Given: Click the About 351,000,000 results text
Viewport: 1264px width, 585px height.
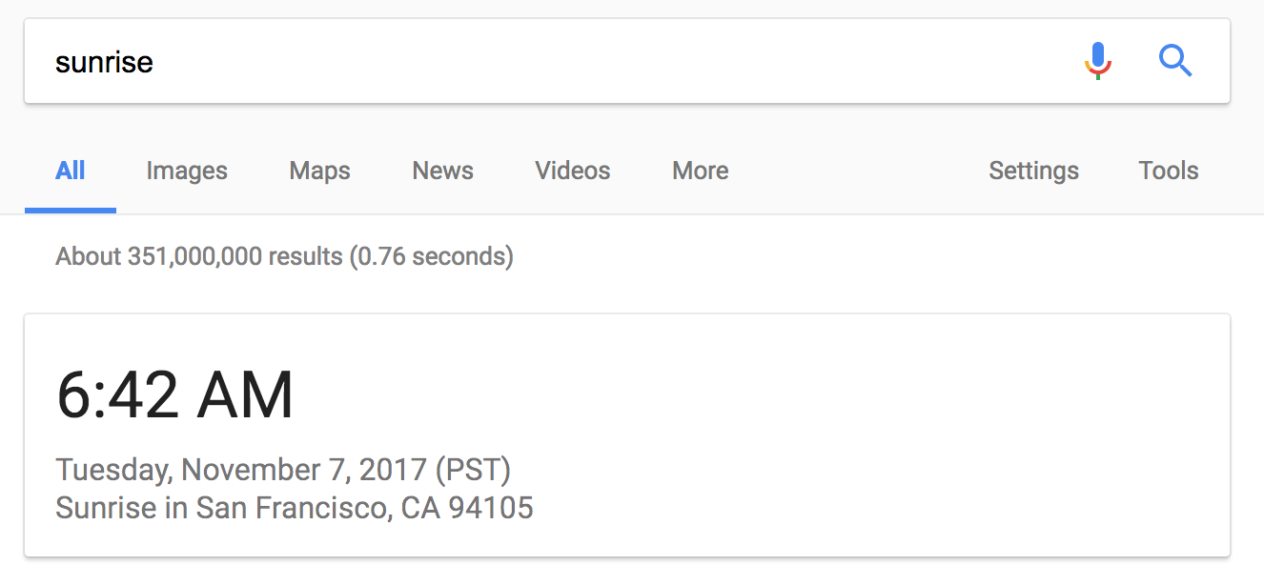Looking at the screenshot, I should click(x=284, y=256).
